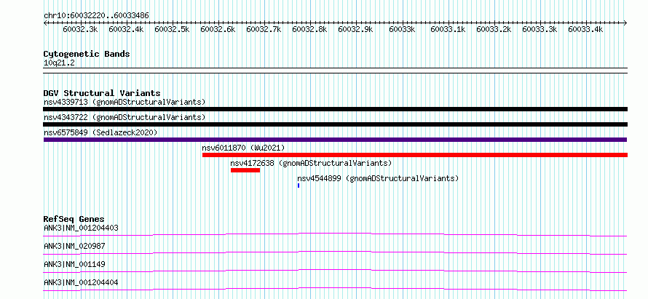This screenshot has height=299, width=648.
Task: Click the 60033.4k ruler tick label
Action: 585,29
